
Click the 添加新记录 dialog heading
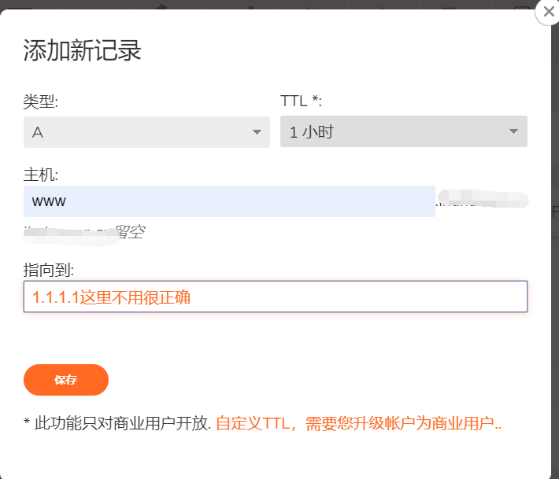[83, 51]
